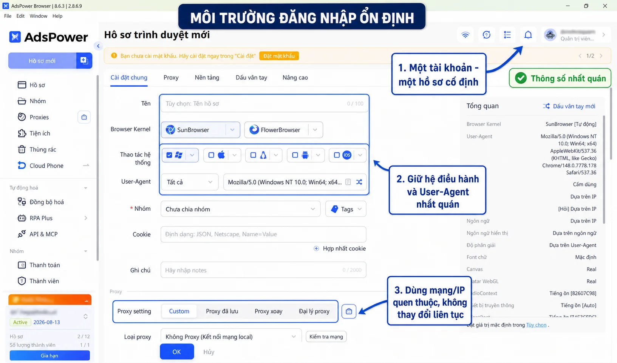The image size is (617, 363).
Task: Select Custom proxy setting
Action: [179, 311]
